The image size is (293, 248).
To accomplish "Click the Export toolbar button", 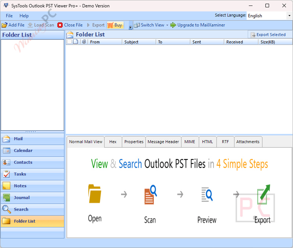I will point(96,25).
